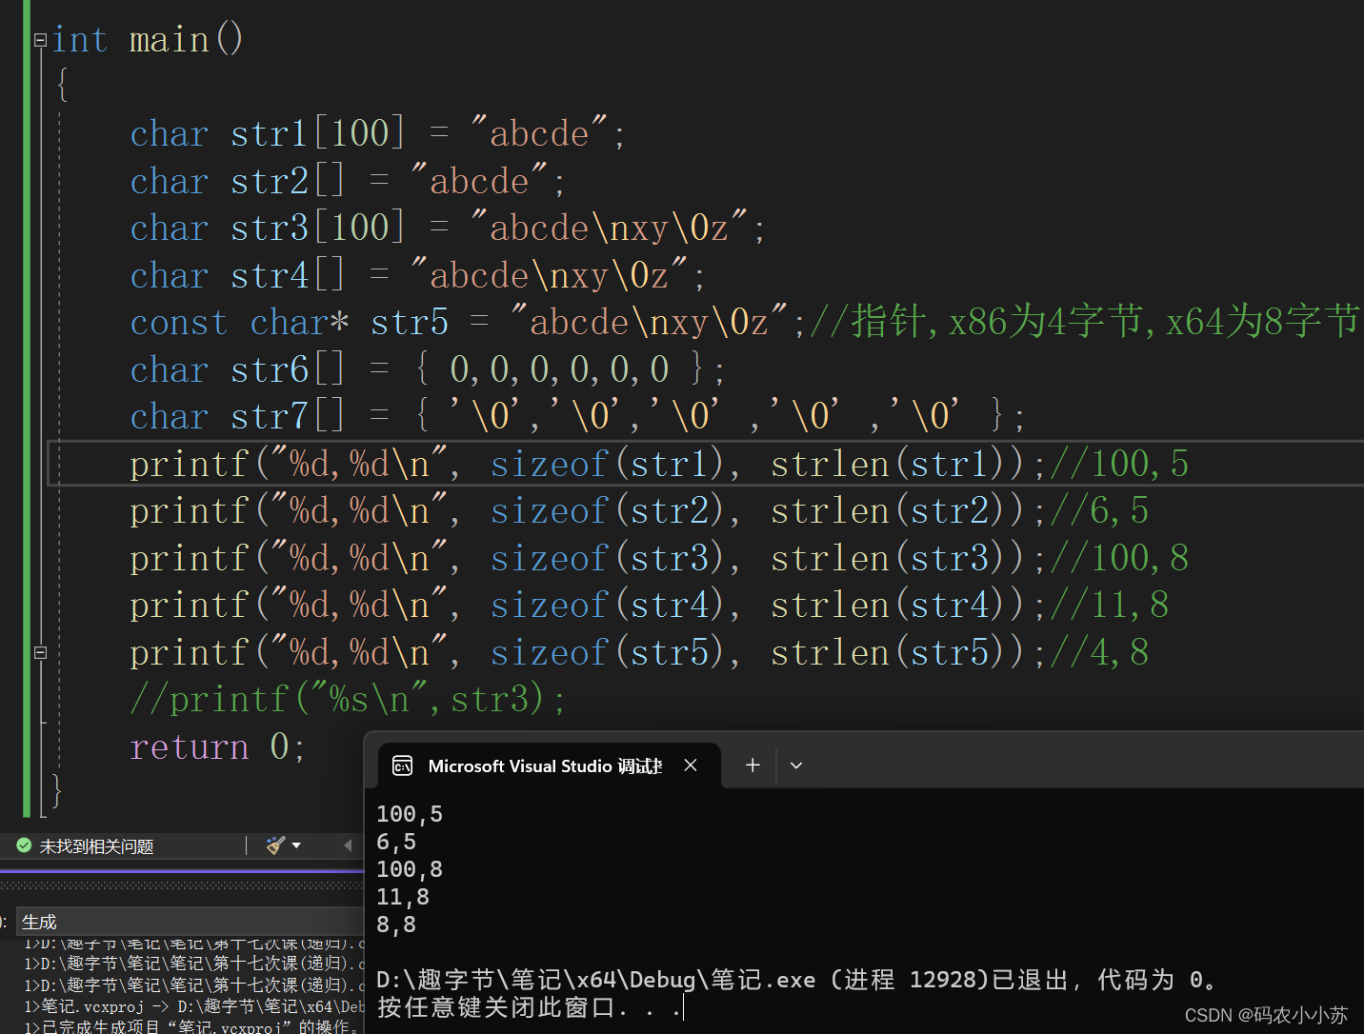Open the terminal chevron dropdown next to plus

tap(796, 765)
